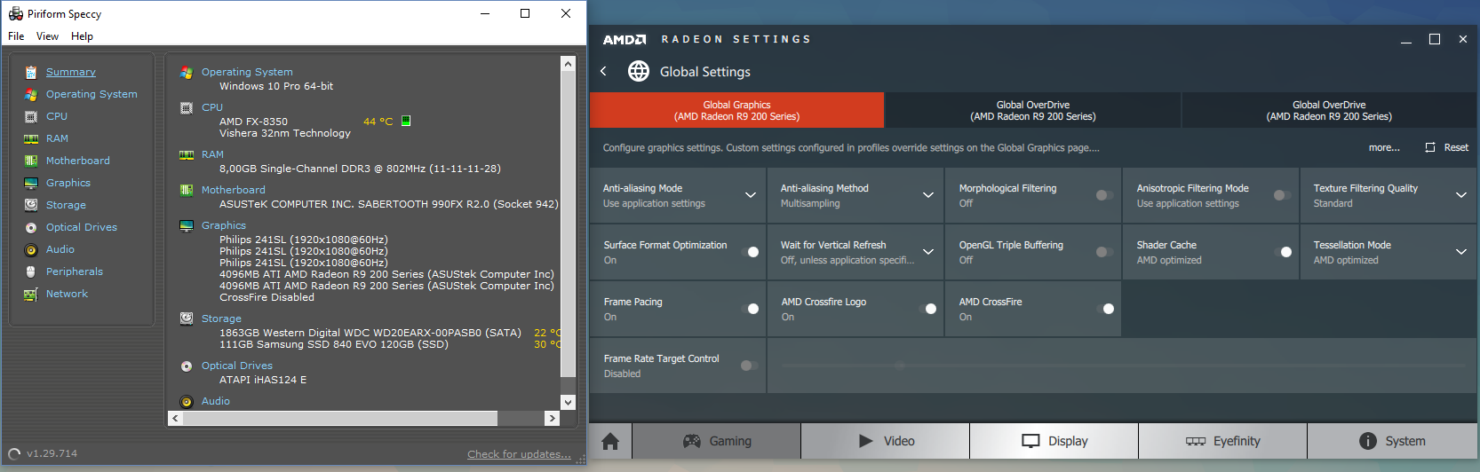Image resolution: width=1480 pixels, height=472 pixels.
Task: Enable OpenGL Triple Buffering switch
Action: tap(1104, 252)
